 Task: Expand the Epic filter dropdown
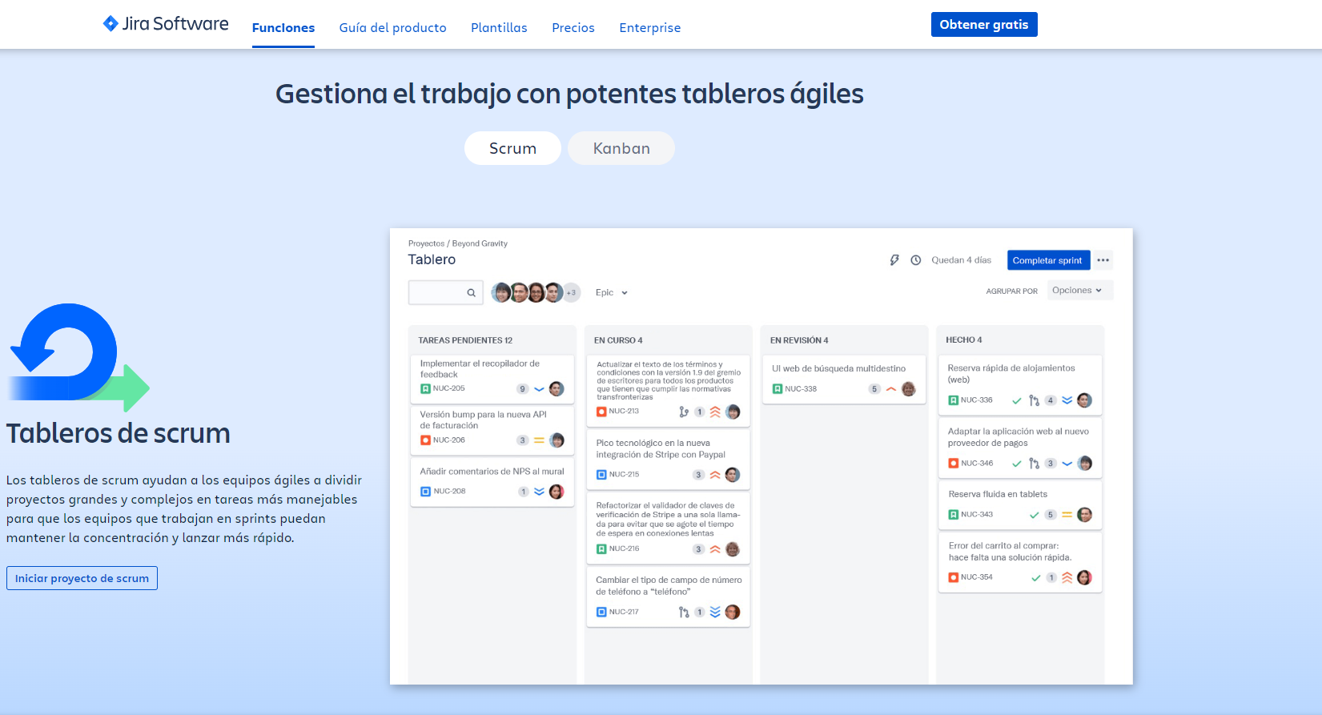(612, 292)
